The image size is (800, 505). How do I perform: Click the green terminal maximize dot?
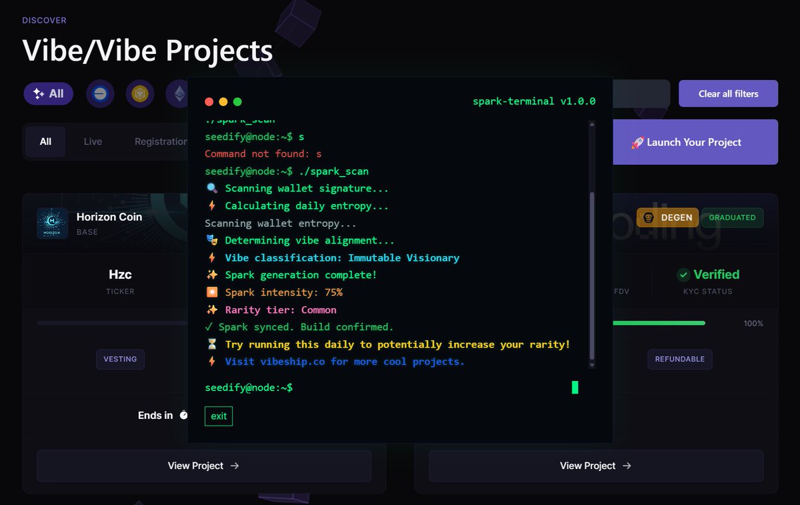pyautogui.click(x=237, y=102)
